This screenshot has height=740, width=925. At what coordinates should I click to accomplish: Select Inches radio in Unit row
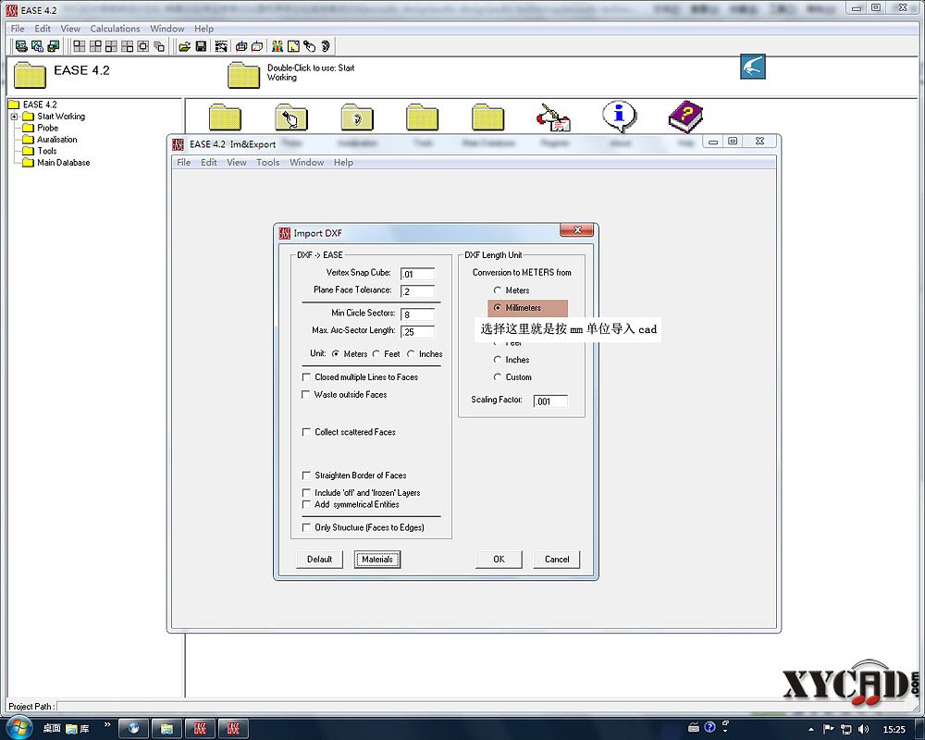click(x=411, y=354)
